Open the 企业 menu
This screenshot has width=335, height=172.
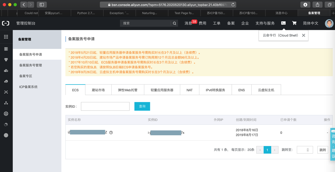click(245, 23)
